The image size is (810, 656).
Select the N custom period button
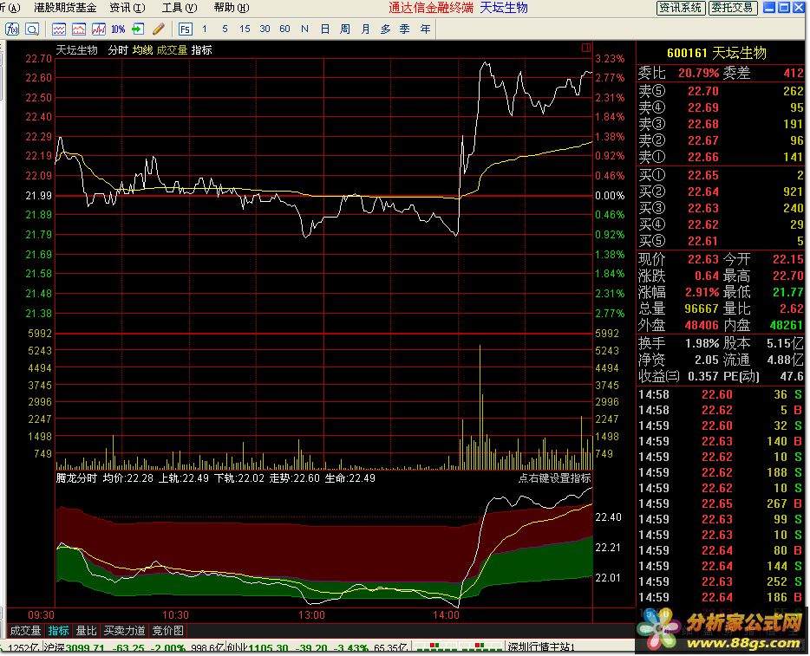304,29
